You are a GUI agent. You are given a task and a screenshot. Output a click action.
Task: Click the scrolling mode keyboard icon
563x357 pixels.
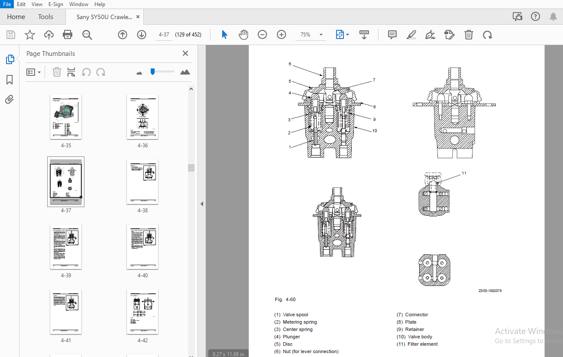364,35
